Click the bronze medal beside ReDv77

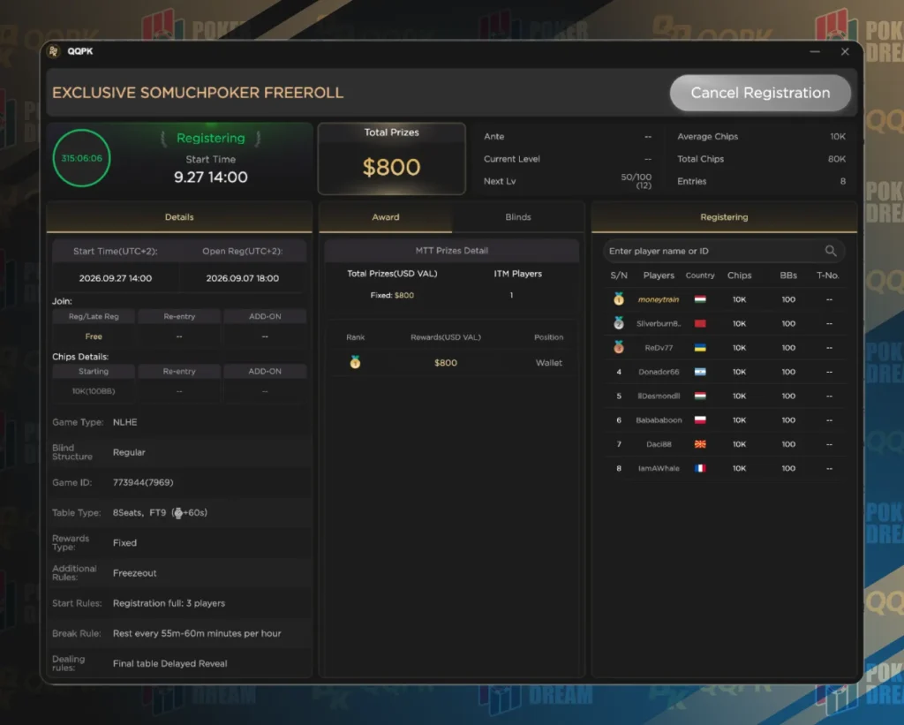coord(619,347)
